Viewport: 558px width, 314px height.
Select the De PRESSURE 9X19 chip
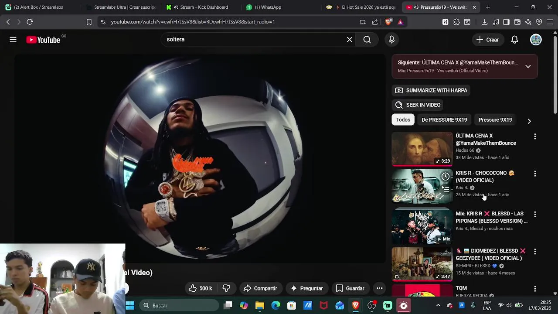pyautogui.click(x=444, y=119)
